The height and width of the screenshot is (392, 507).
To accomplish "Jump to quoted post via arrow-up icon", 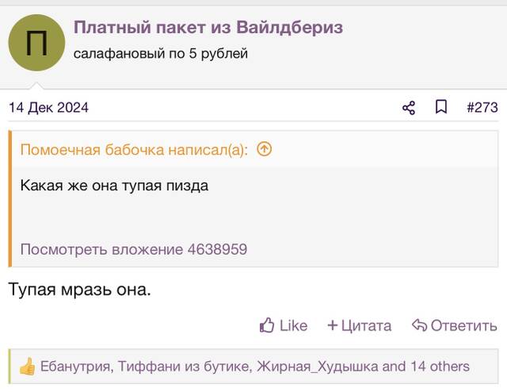I will pos(264,149).
